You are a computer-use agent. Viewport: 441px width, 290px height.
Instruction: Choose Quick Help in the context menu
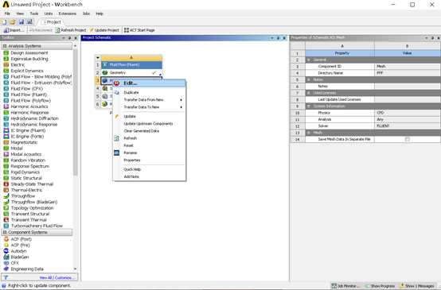pos(150,169)
